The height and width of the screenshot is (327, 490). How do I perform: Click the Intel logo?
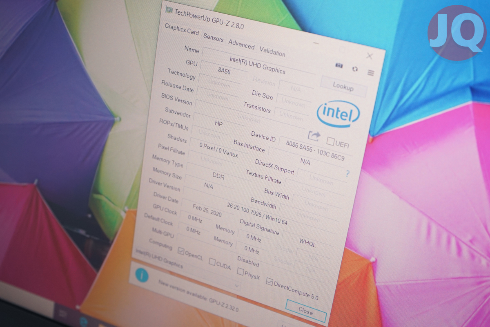pyautogui.click(x=339, y=113)
